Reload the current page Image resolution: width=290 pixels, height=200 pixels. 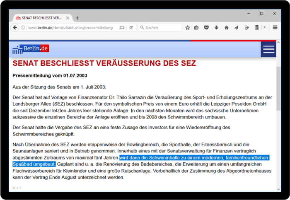tap(131, 28)
